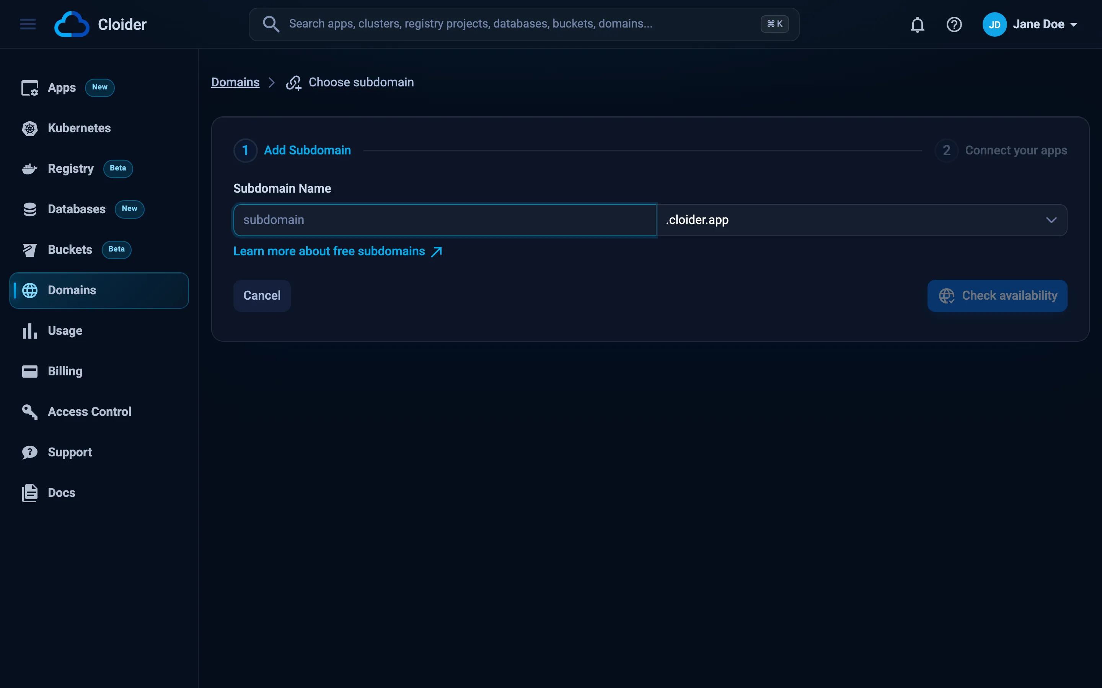
Task: Click the JD user avatar
Action: [x=994, y=24]
